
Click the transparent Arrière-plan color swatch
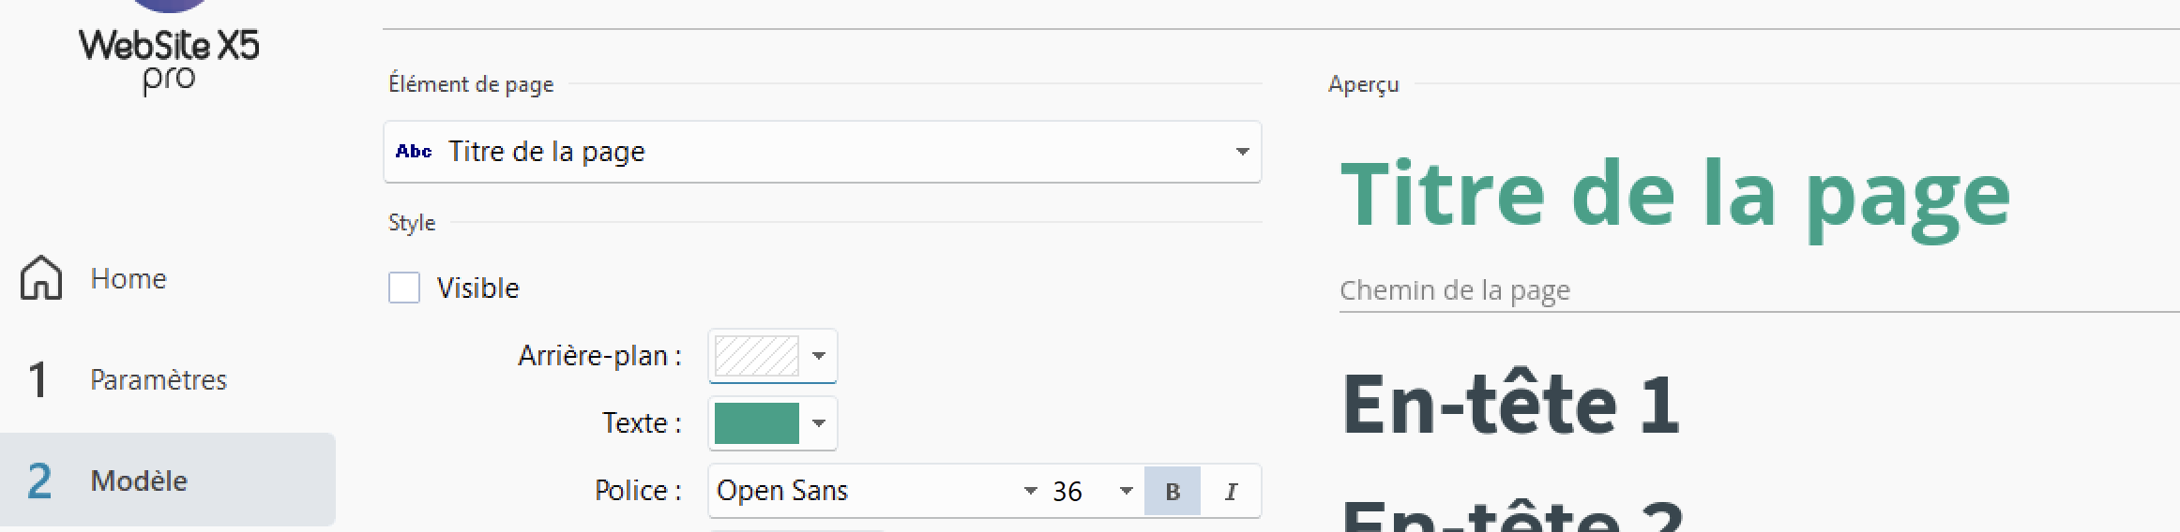coord(757,356)
